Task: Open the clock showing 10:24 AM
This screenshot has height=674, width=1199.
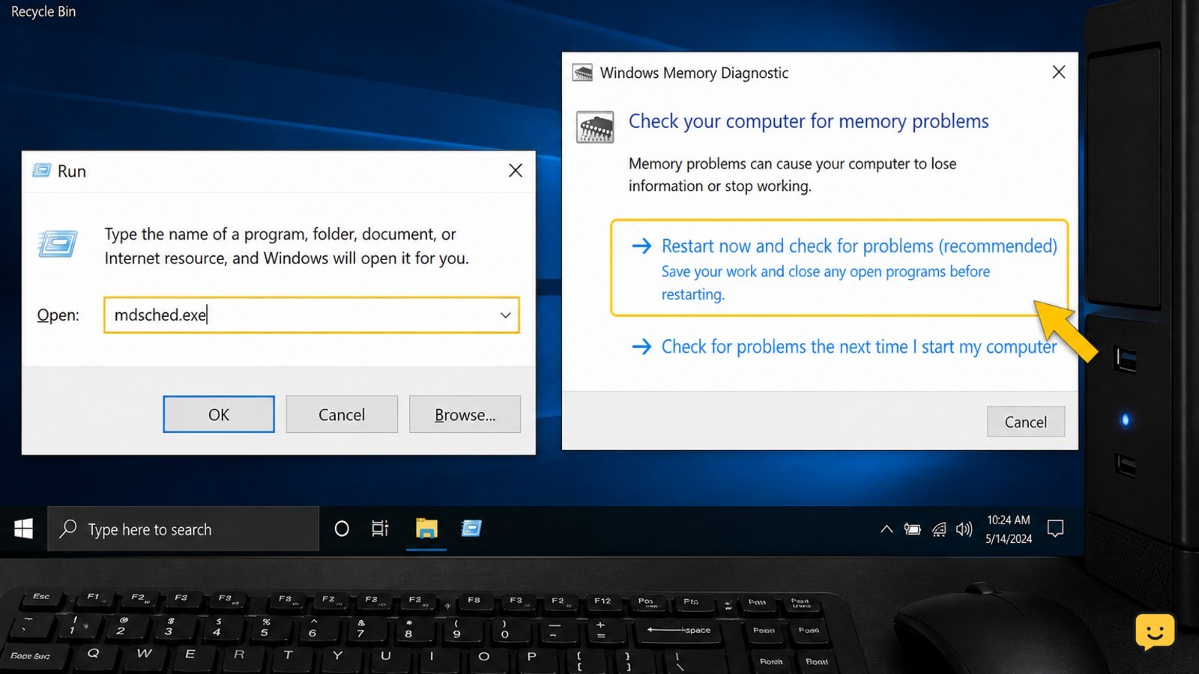Action: (x=1009, y=529)
